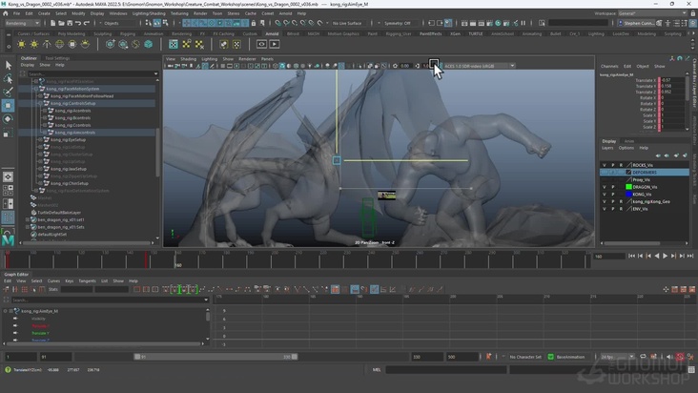The width and height of the screenshot is (698, 393).
Task: Toggle playback P for KONG_Vis layer
Action: point(612,194)
